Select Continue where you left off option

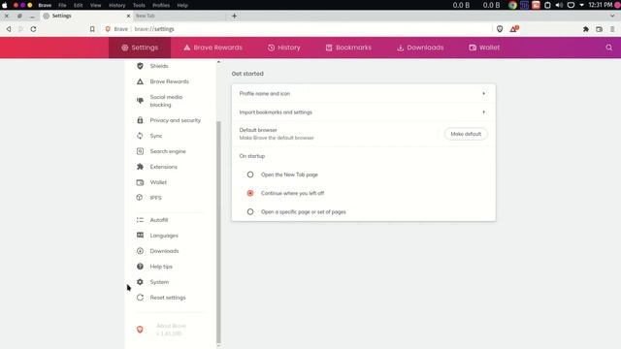point(250,193)
